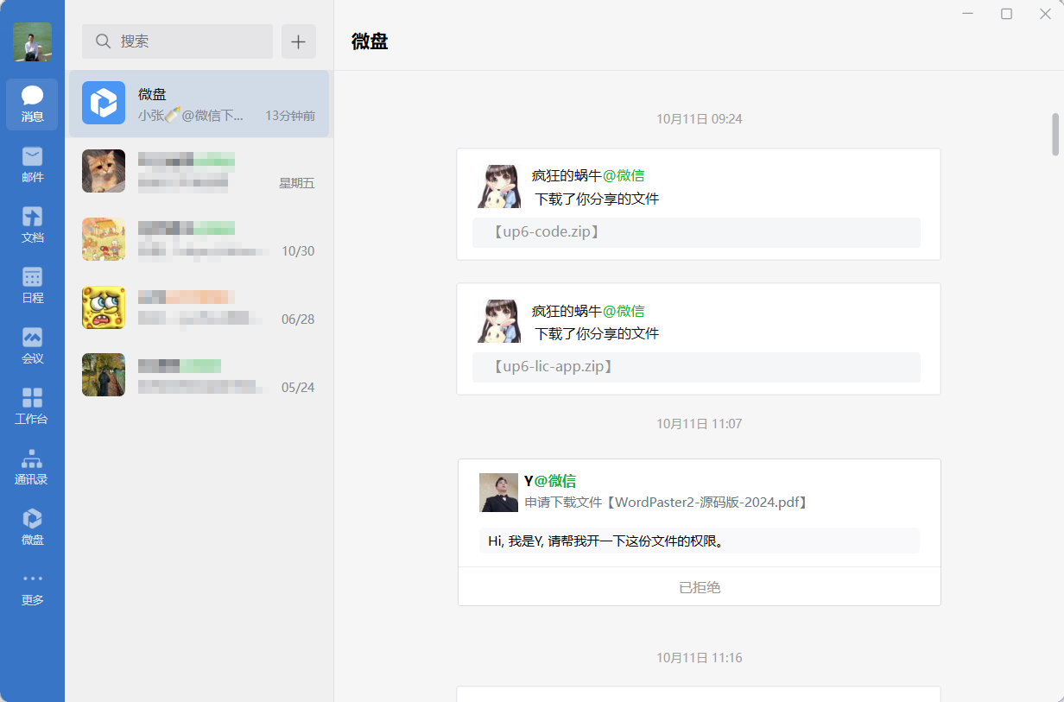This screenshot has height=702, width=1064.
Task: Click the WordPaster2-源码版-2024.pdf request text
Action: 666,502
